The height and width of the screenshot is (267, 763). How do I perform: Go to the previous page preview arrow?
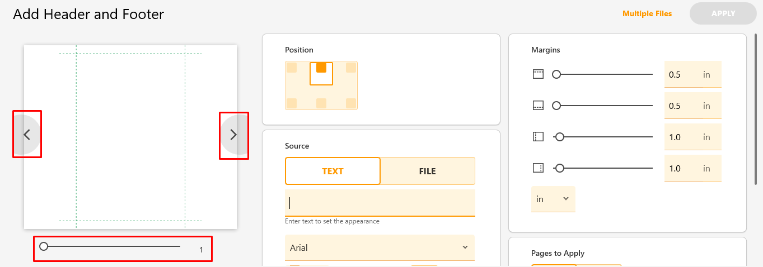point(27,135)
